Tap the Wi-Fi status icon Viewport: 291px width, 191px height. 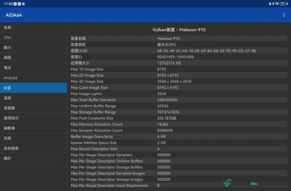[x=277, y=3]
